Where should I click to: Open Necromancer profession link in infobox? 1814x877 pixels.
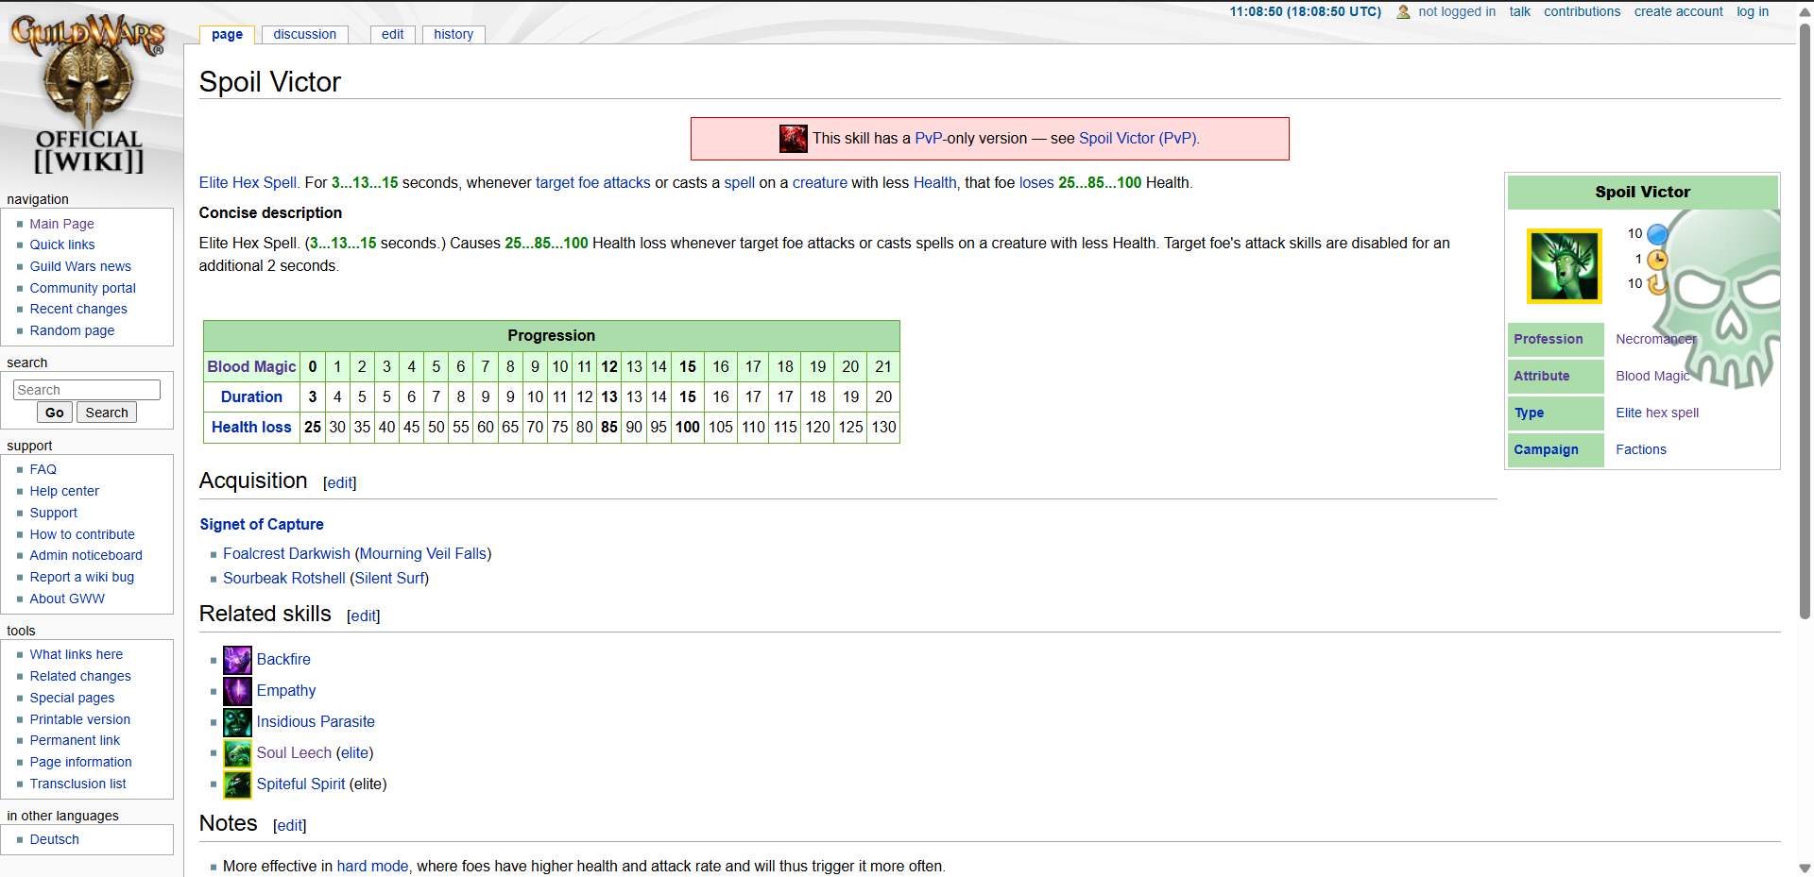1655,339
